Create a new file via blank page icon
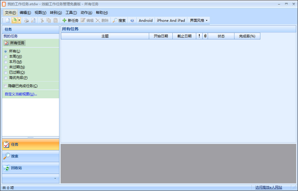This screenshot has width=298, height=191. click(x=8, y=20)
